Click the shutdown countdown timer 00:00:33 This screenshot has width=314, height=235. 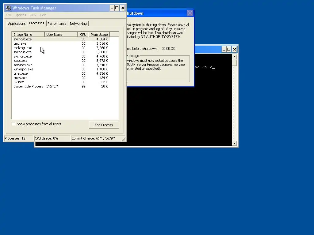pos(168,49)
